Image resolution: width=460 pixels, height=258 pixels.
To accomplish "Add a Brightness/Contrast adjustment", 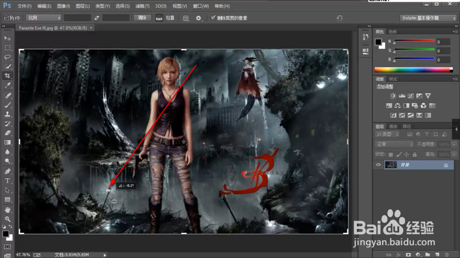I will 393,96.
